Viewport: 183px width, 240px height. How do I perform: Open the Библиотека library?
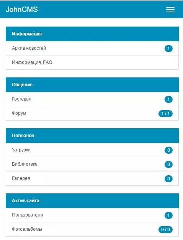[92, 164]
